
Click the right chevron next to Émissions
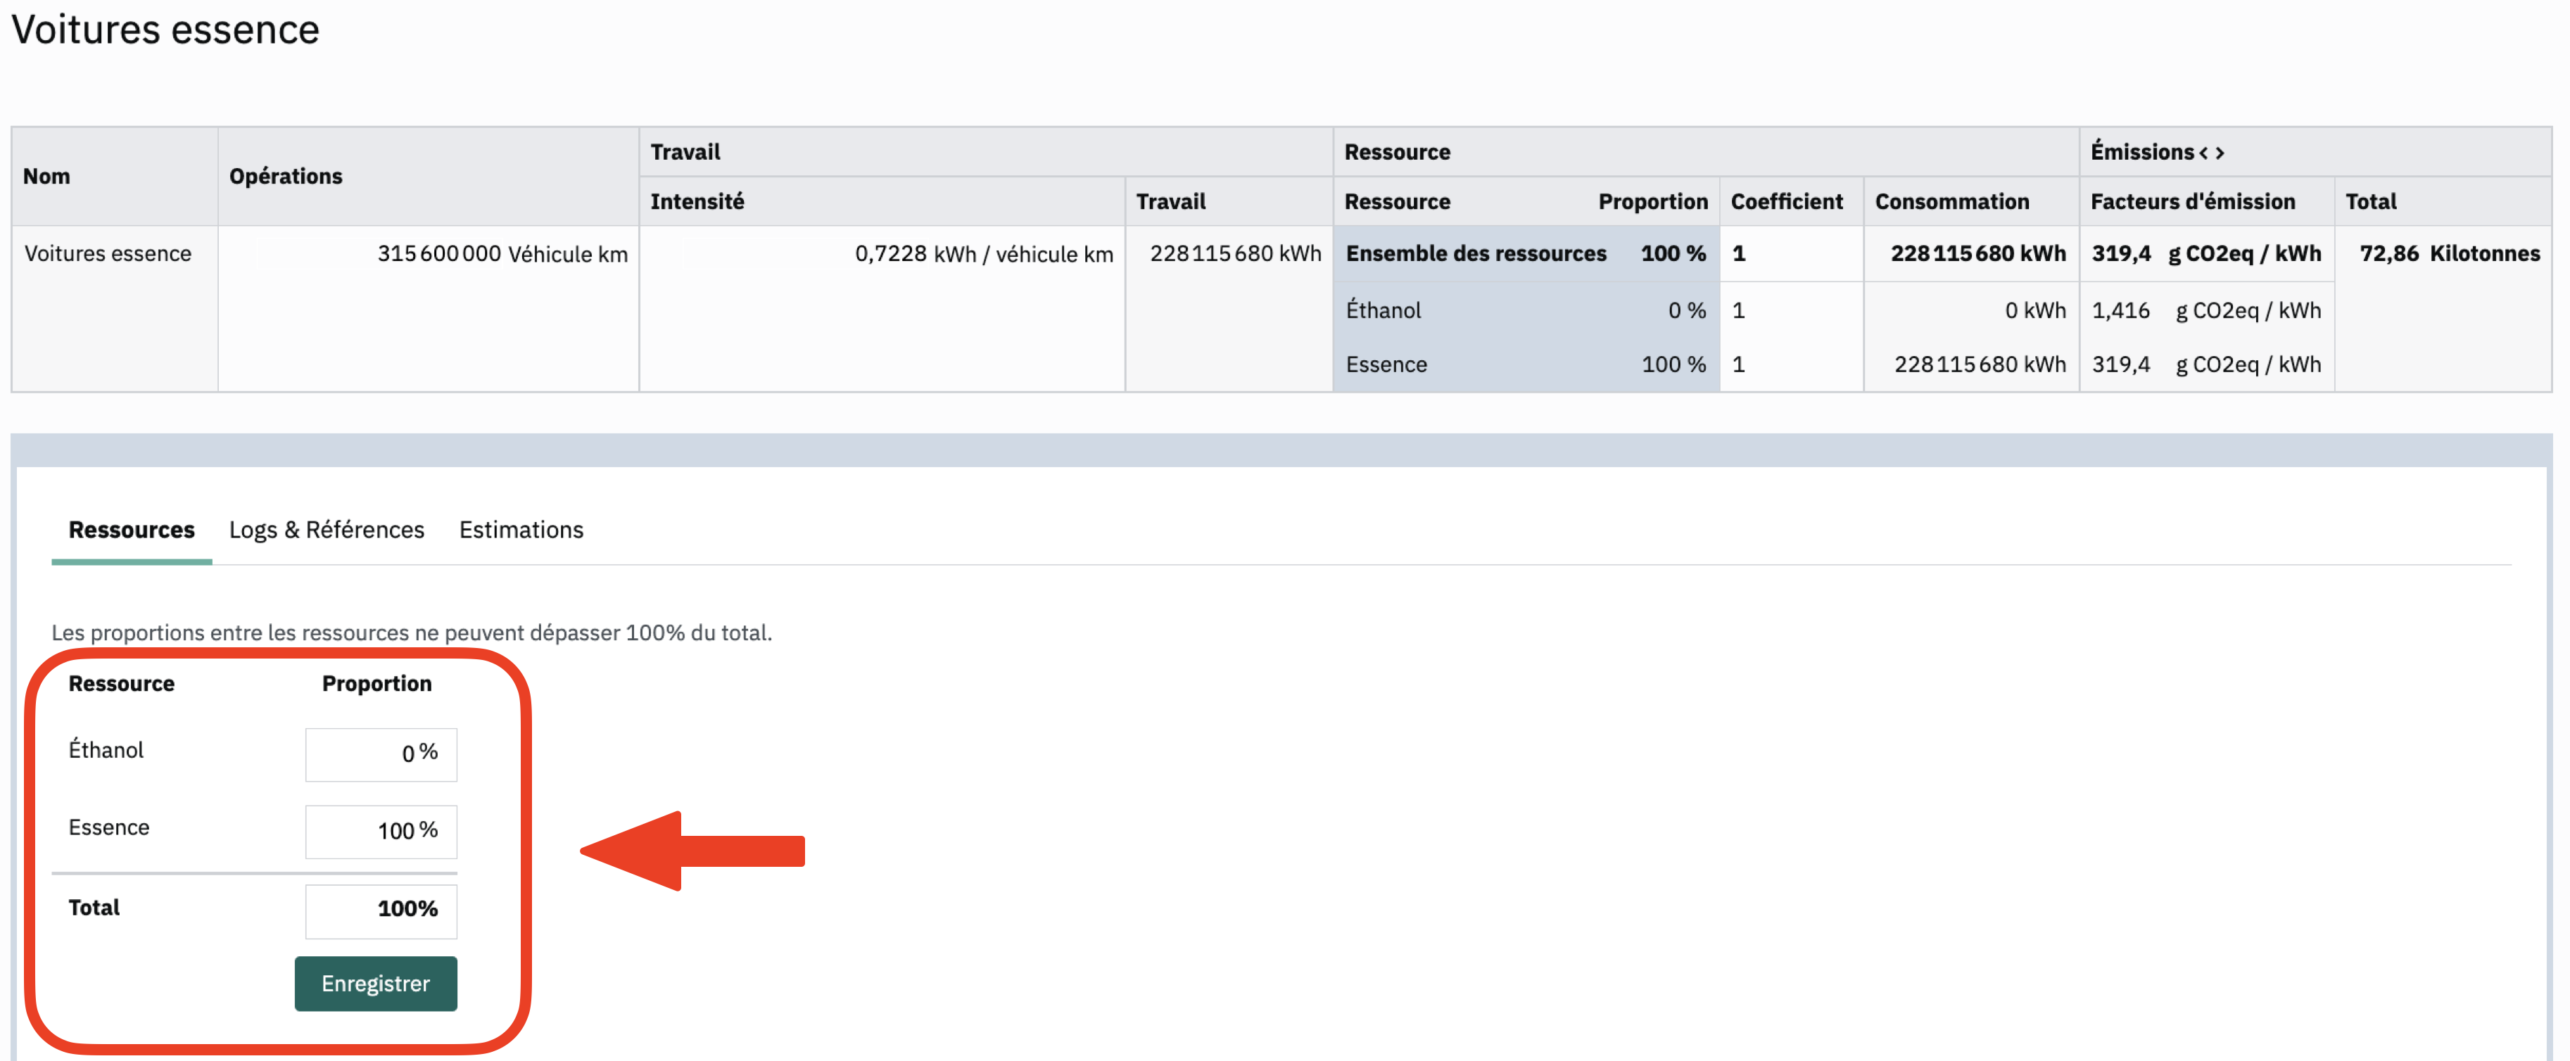(2220, 153)
